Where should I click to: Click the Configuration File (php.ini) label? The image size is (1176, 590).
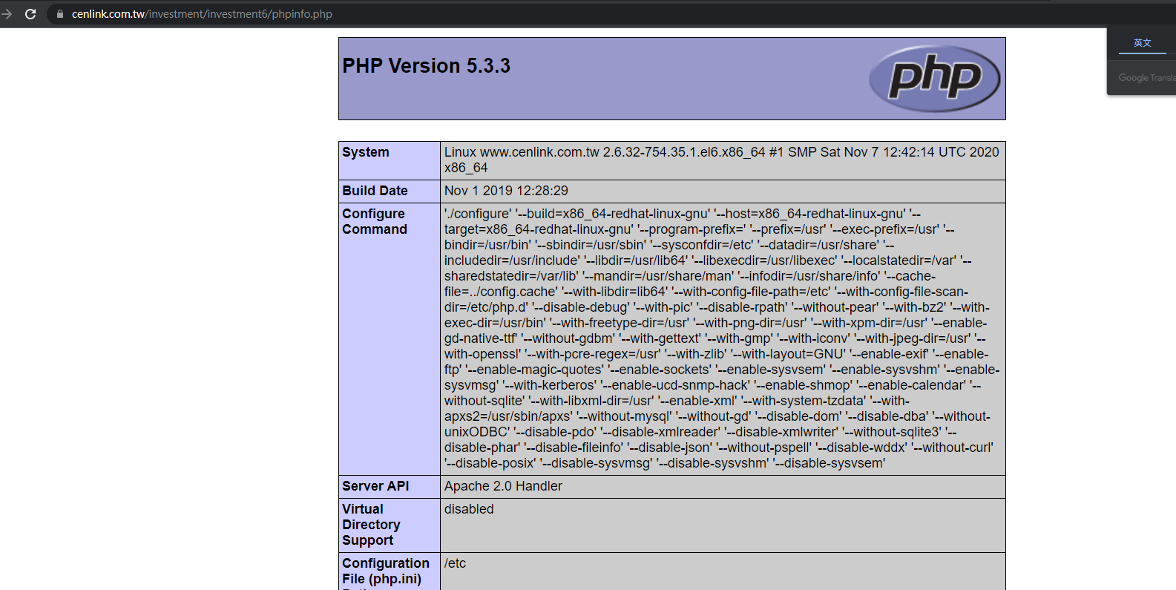(386, 571)
